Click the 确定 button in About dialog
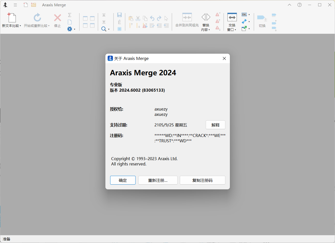 click(123, 180)
